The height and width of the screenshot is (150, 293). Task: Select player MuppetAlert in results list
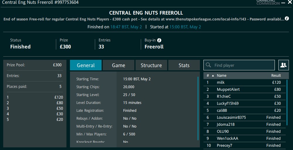[228, 90]
